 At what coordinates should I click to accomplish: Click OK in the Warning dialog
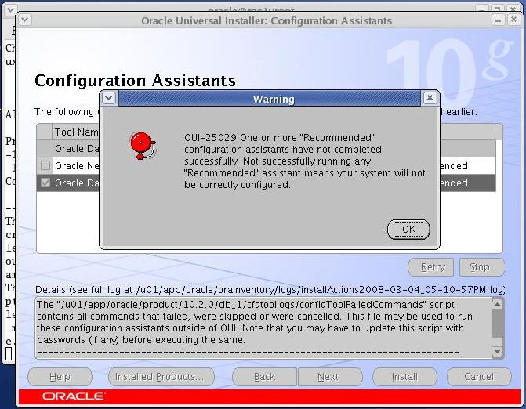point(408,230)
